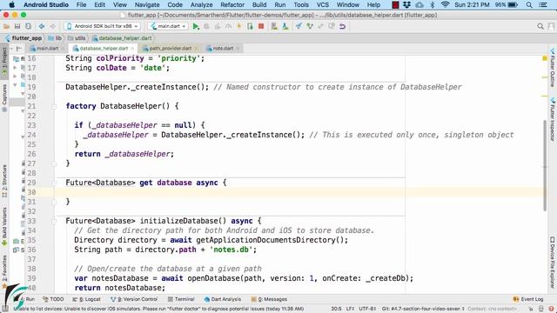557x313 pixels.
Task: Click the Flutter hot reload lightning icon
Action: [x=238, y=26]
